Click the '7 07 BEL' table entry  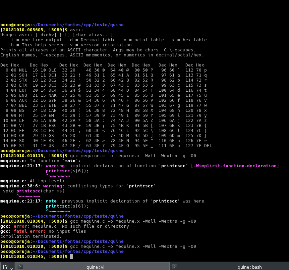pyautogui.click(x=16, y=105)
